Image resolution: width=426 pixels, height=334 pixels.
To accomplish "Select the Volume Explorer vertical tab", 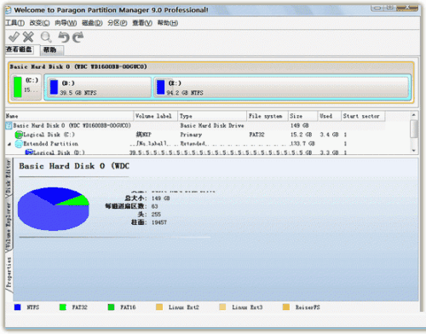I will click(x=9, y=225).
